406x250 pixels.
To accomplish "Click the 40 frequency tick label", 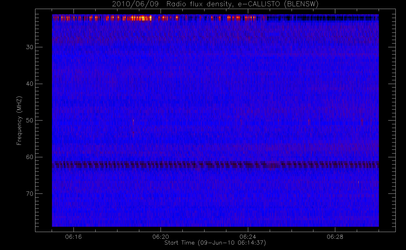I will point(30,84).
